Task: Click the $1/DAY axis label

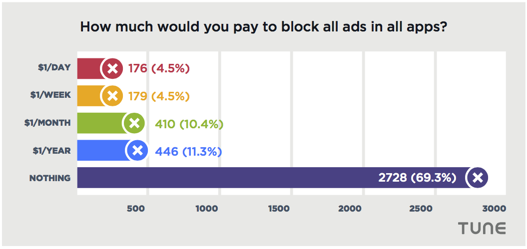Action: 54,68
